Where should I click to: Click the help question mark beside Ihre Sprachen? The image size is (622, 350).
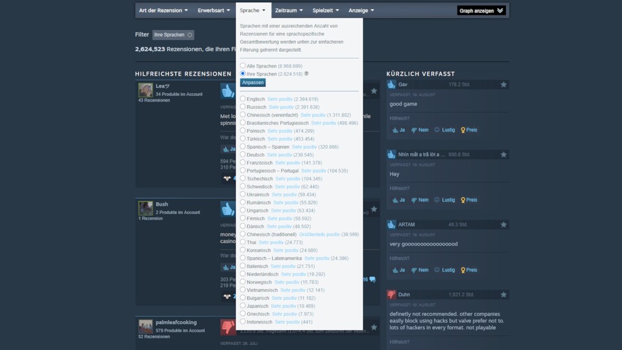[x=306, y=74]
